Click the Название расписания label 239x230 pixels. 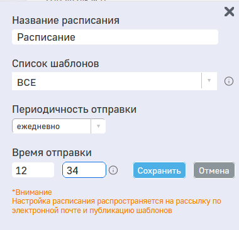coord(65,21)
